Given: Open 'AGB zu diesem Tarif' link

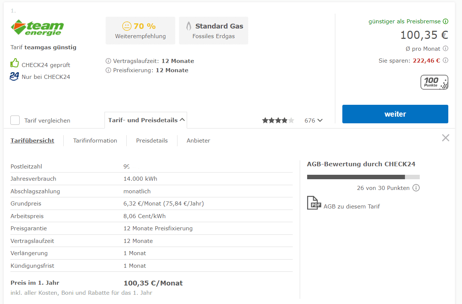Looking at the screenshot, I should pos(352,206).
